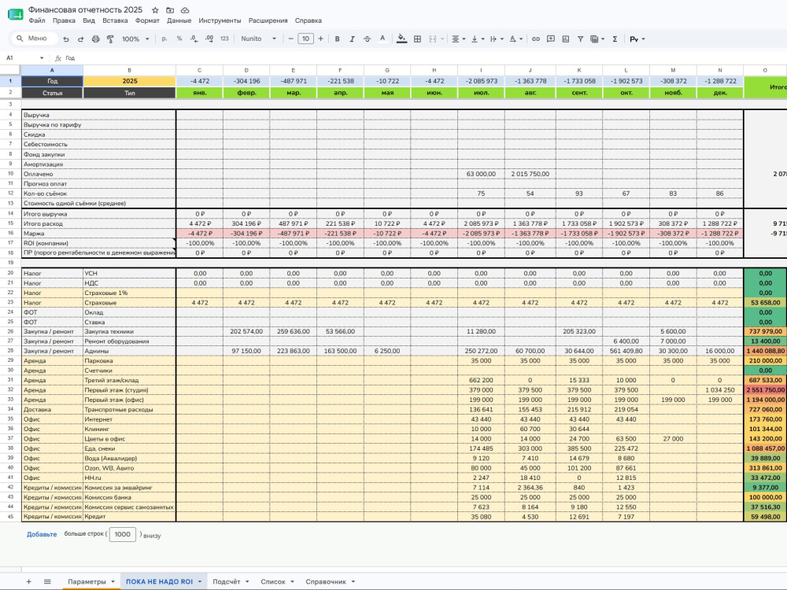This screenshot has height=590, width=787.
Task: Open ПОКА НЕ НАДО ROI tab arrow
Action: pos(200,581)
